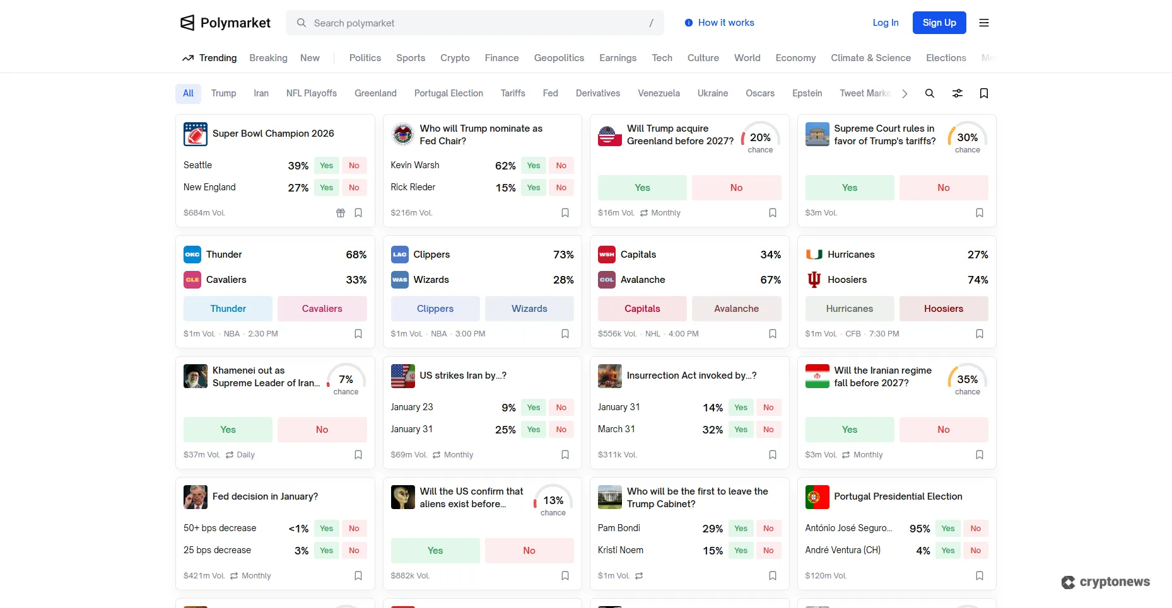Open the filter sliders icon
Image resolution: width=1172 pixels, height=608 pixels.
click(x=958, y=93)
